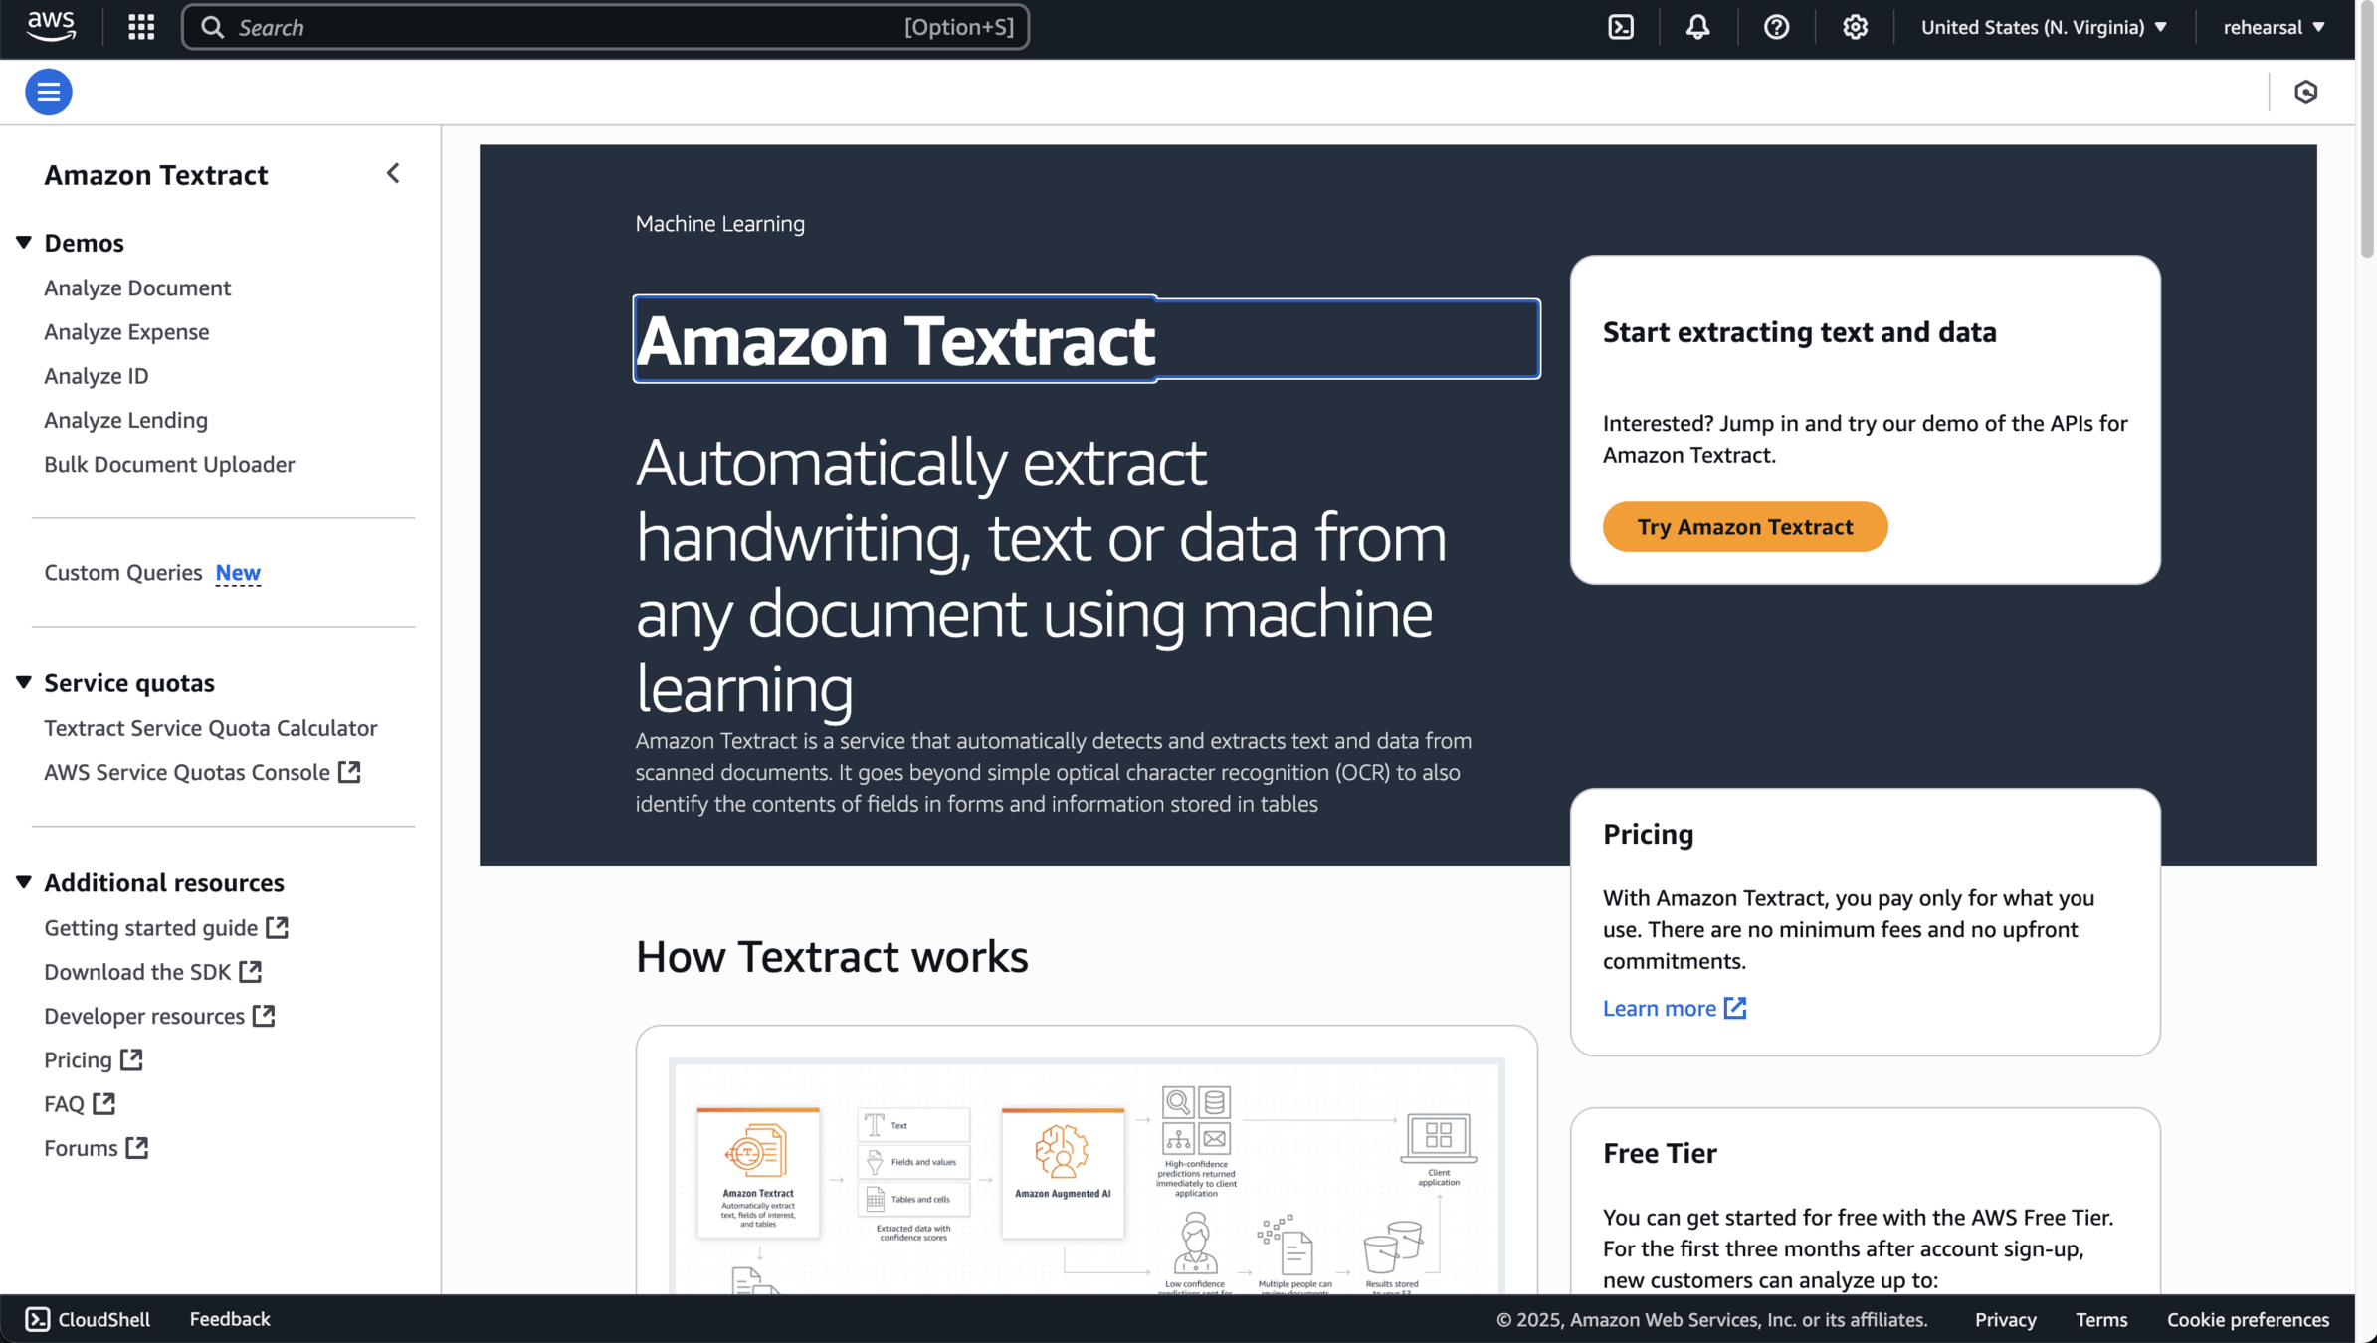2377x1343 pixels.
Task: Open CloudShell from the top bar icon
Action: (1621, 27)
